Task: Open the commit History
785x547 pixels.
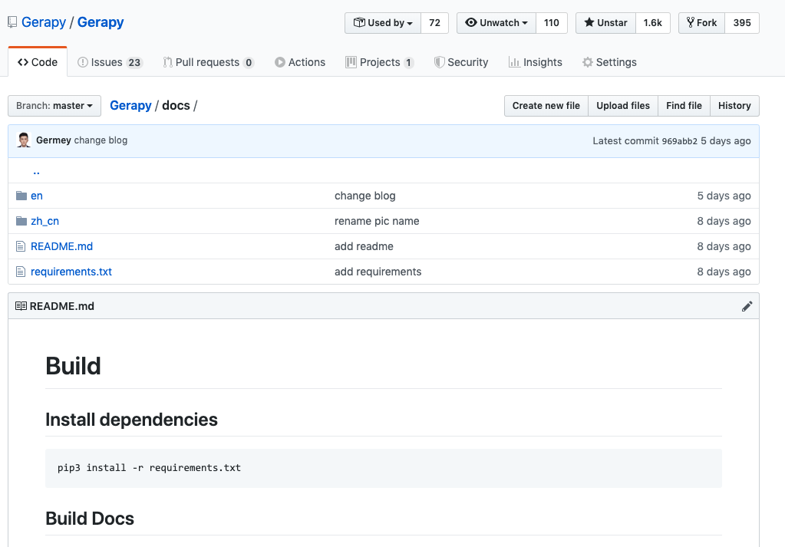Action: pyautogui.click(x=734, y=106)
